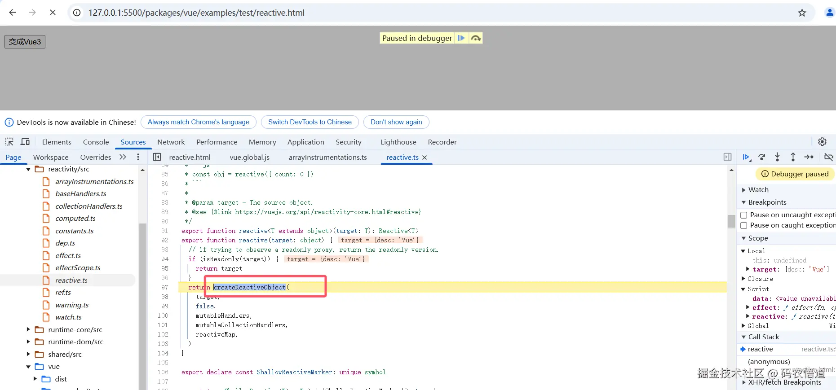The width and height of the screenshot is (836, 390).
Task: Expand the Global scope
Action: [x=743, y=326]
